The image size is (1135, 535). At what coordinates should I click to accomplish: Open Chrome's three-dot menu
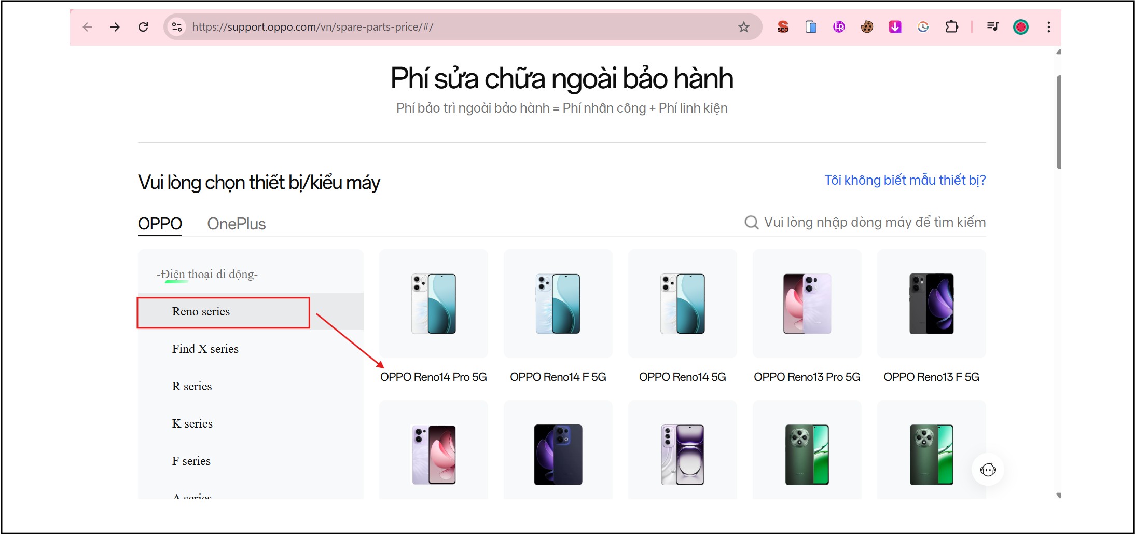pyautogui.click(x=1048, y=26)
